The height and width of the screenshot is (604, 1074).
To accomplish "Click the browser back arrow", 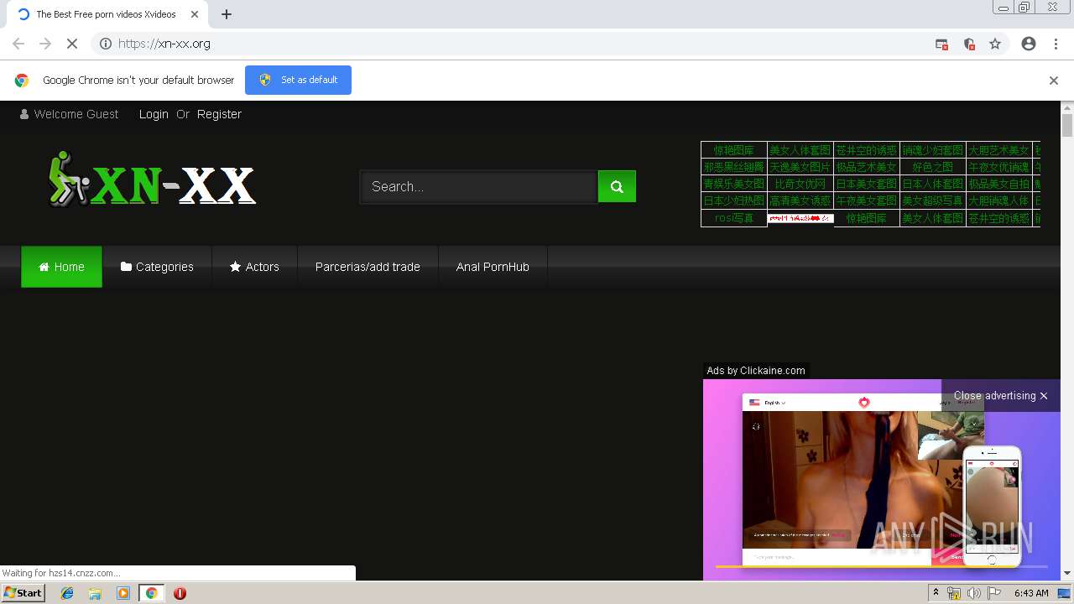I will tap(18, 44).
